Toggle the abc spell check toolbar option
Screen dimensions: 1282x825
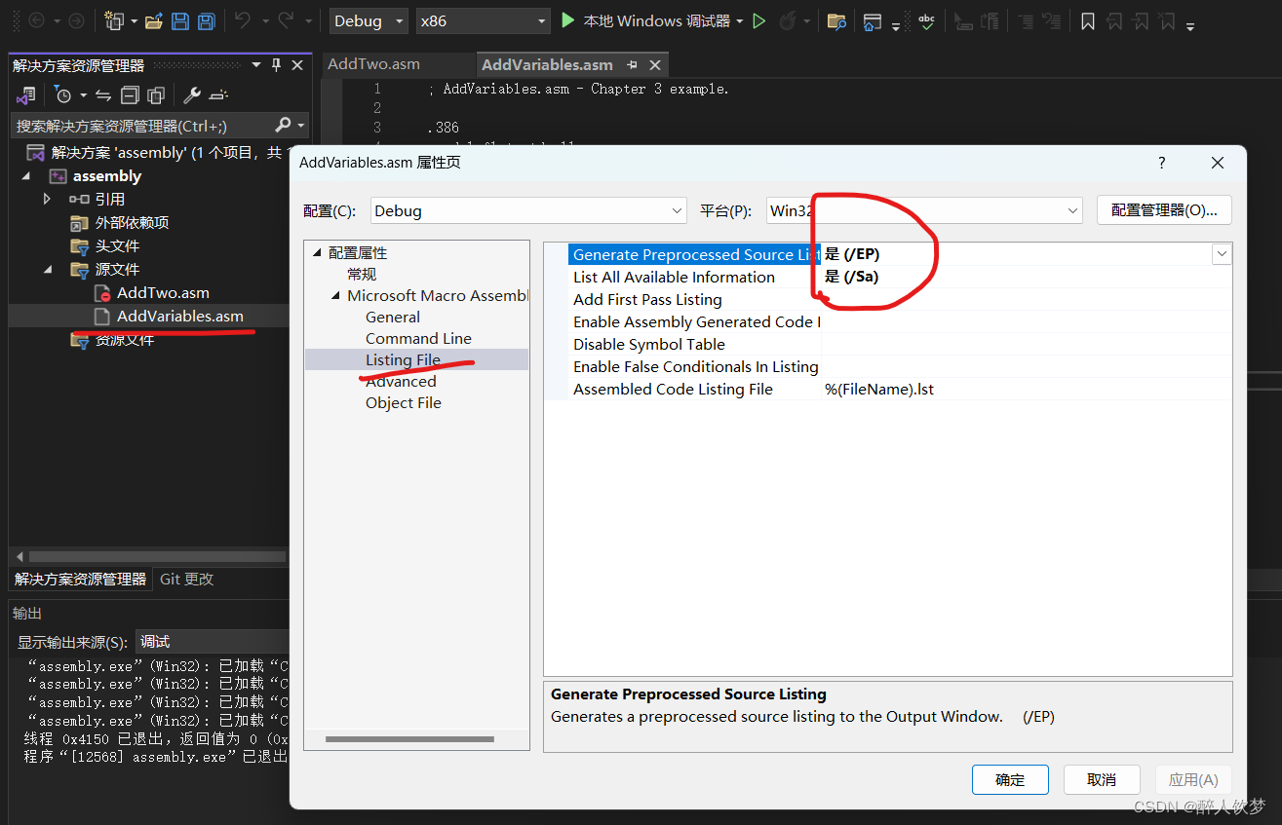pos(926,22)
